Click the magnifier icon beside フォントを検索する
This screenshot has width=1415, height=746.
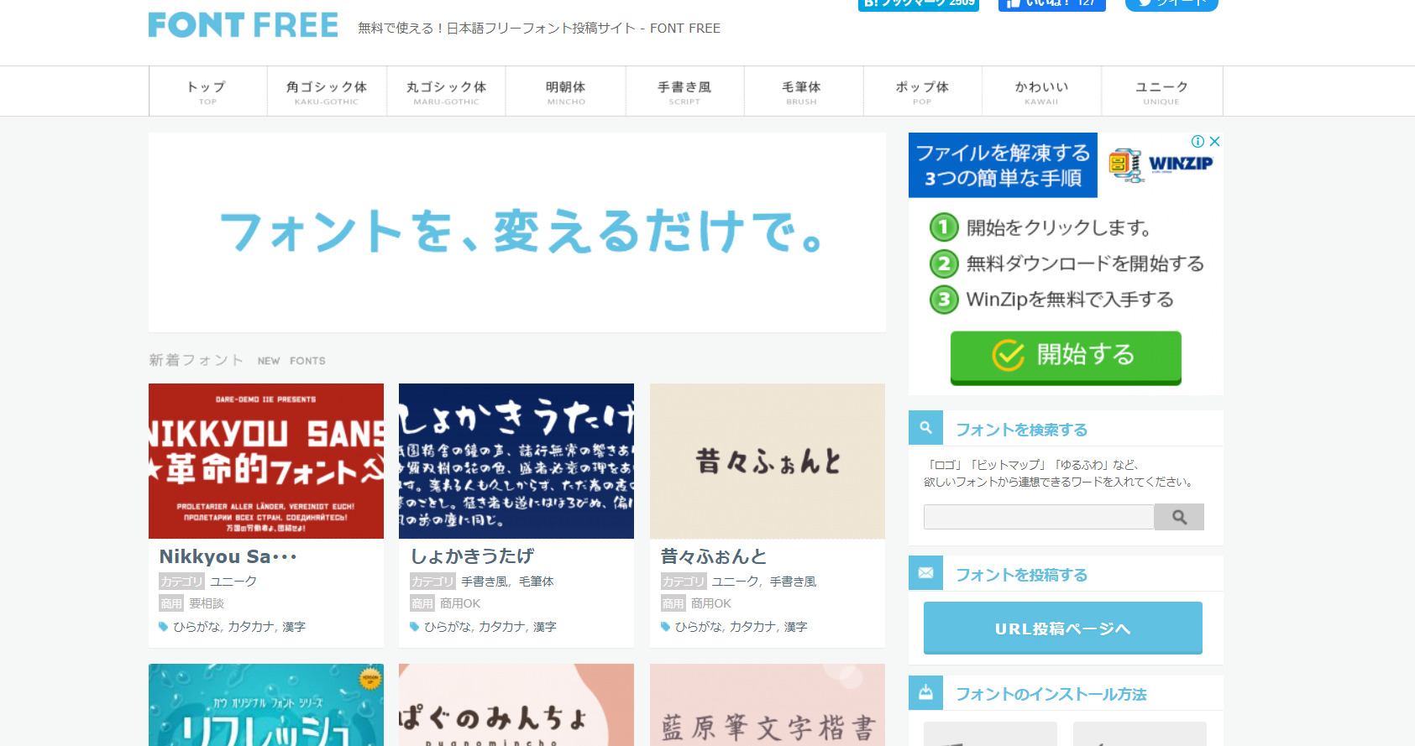[925, 428]
